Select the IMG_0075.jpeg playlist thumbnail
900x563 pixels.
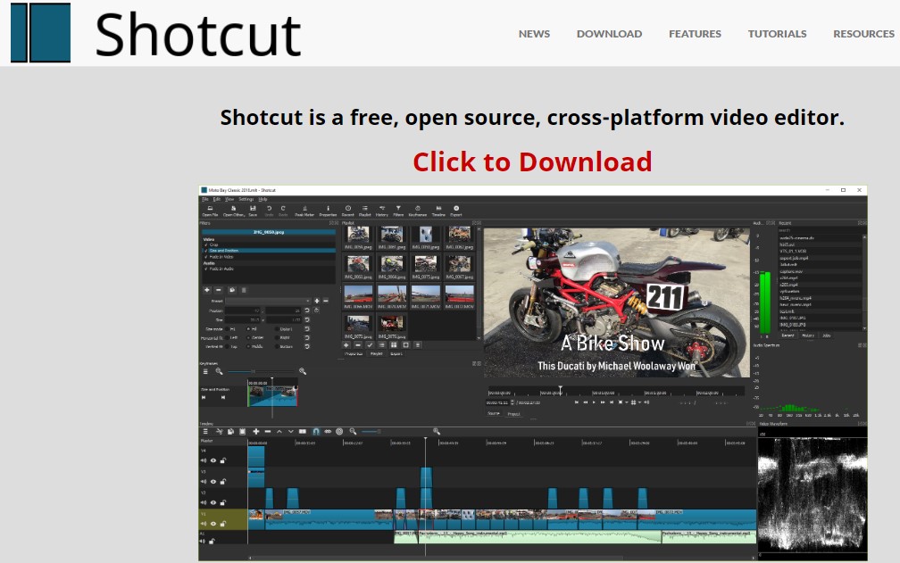tap(426, 268)
